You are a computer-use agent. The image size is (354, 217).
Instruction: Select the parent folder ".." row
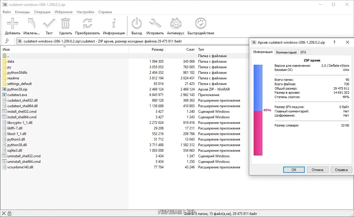124,56
